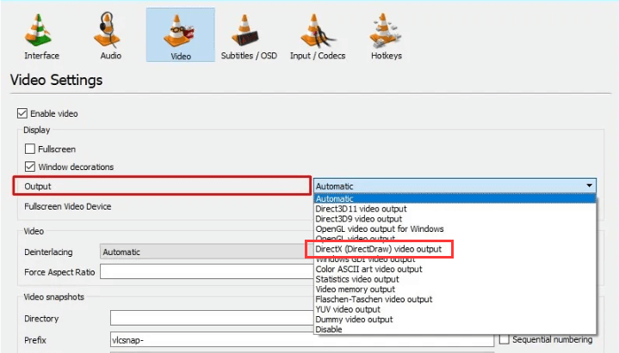Choose Disable in the output list
Screen dimensions: 619x353
pyautogui.click(x=455, y=329)
